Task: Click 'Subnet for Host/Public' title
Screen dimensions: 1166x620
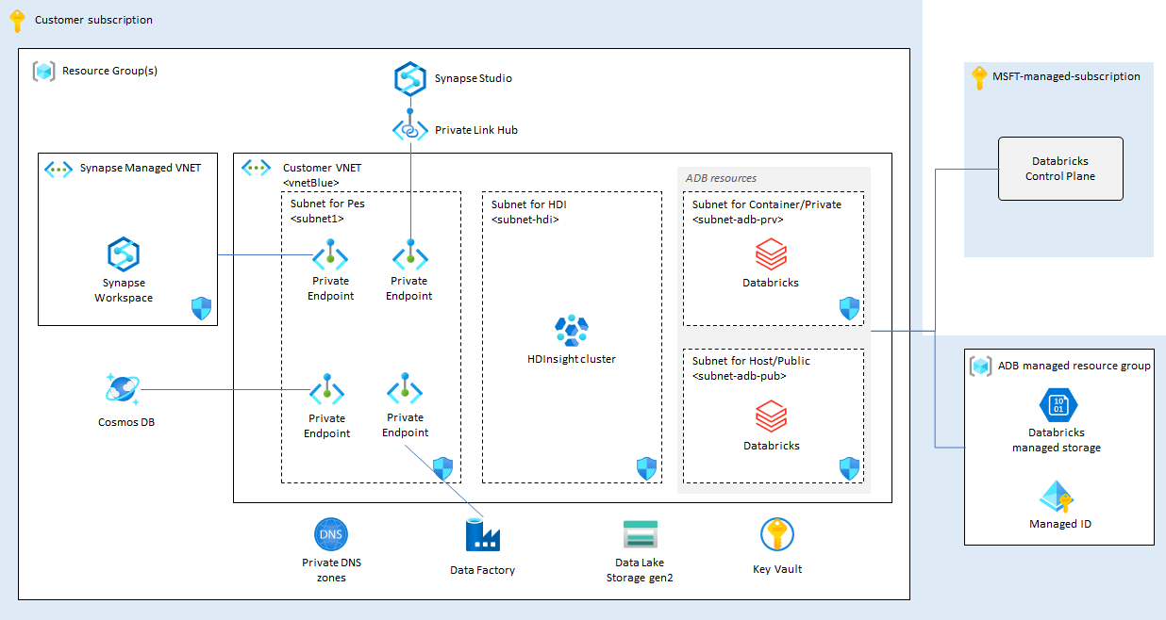Action: [x=751, y=361]
